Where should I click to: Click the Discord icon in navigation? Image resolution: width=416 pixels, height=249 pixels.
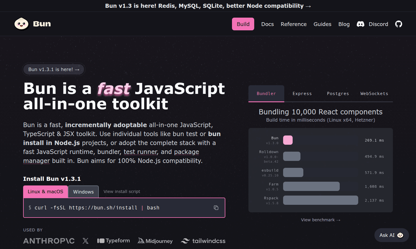tap(361, 24)
